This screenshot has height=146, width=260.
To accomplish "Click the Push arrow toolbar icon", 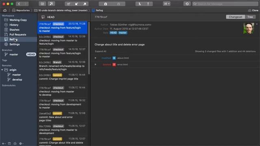I will pyautogui.click(x=84, y=4).
